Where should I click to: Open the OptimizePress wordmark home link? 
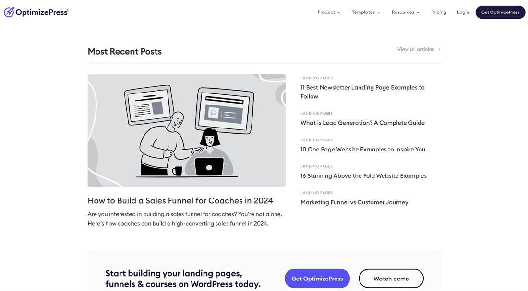[x=42, y=12]
